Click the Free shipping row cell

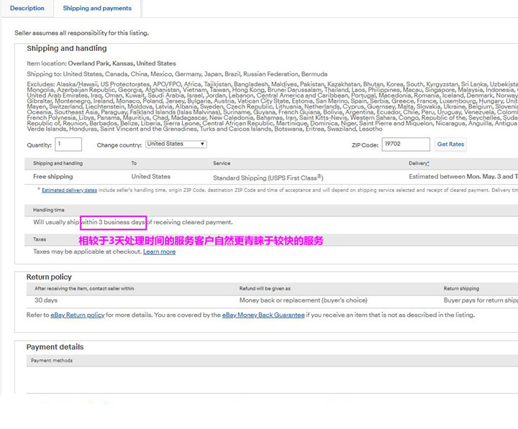click(53, 177)
